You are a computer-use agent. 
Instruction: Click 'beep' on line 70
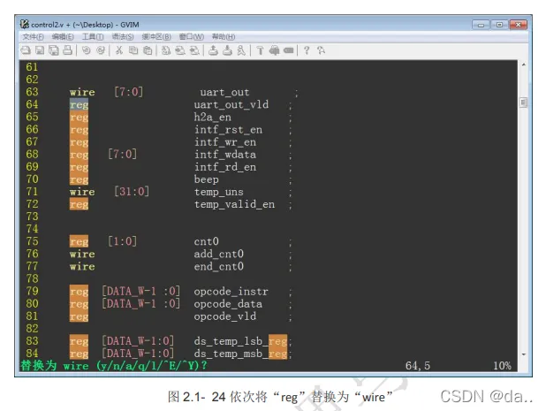pos(206,179)
